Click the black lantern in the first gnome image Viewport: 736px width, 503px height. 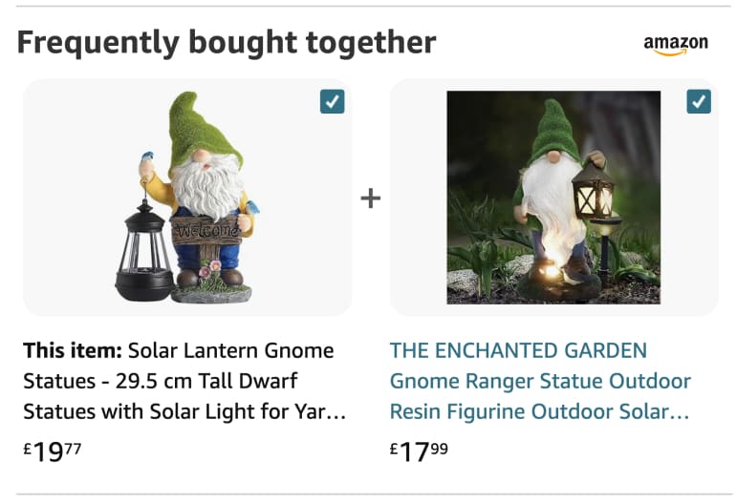(145, 253)
